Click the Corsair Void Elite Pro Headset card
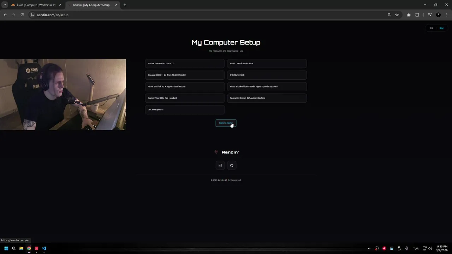The image size is (452, 254). pos(185,98)
